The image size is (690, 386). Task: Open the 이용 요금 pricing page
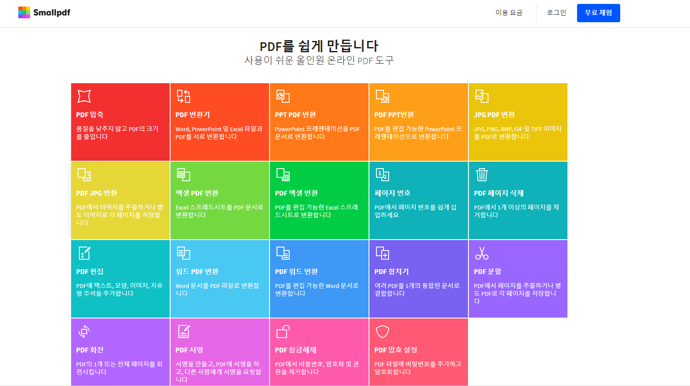509,13
